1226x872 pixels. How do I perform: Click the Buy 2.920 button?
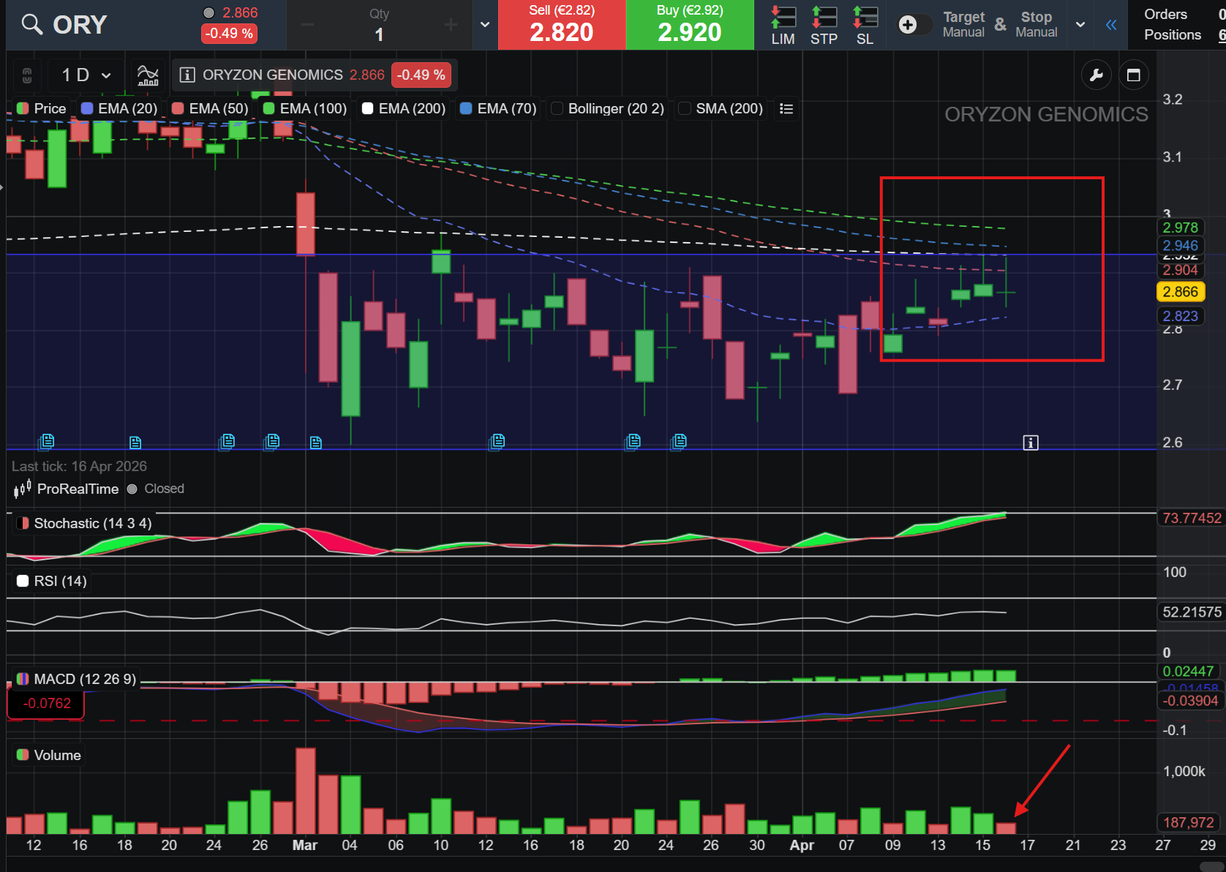[x=690, y=25]
